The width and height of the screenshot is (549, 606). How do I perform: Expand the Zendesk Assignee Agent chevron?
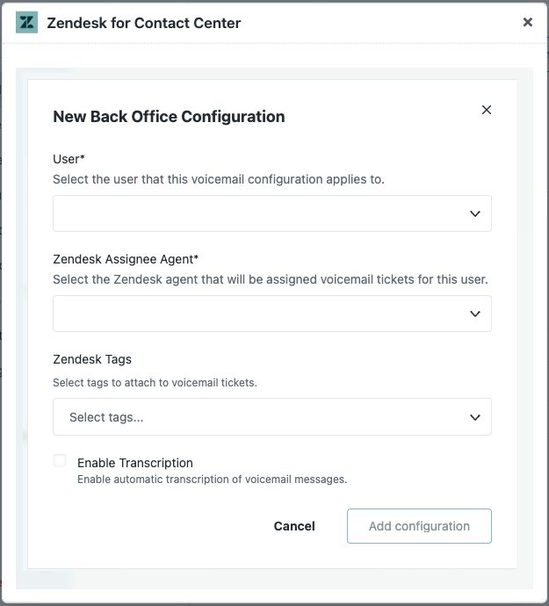pos(474,314)
